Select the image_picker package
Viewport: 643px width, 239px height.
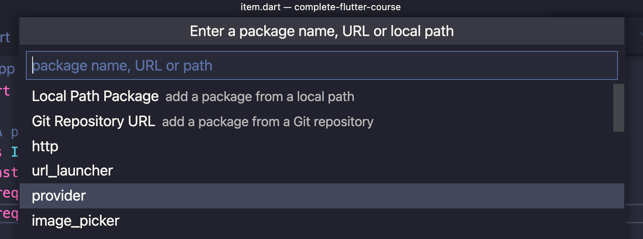click(76, 221)
